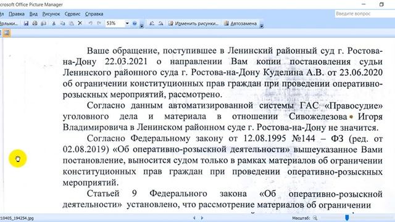Click the Rotate right toolbar icon
The height and width of the screenshot is (222, 395).
coord(160,23)
